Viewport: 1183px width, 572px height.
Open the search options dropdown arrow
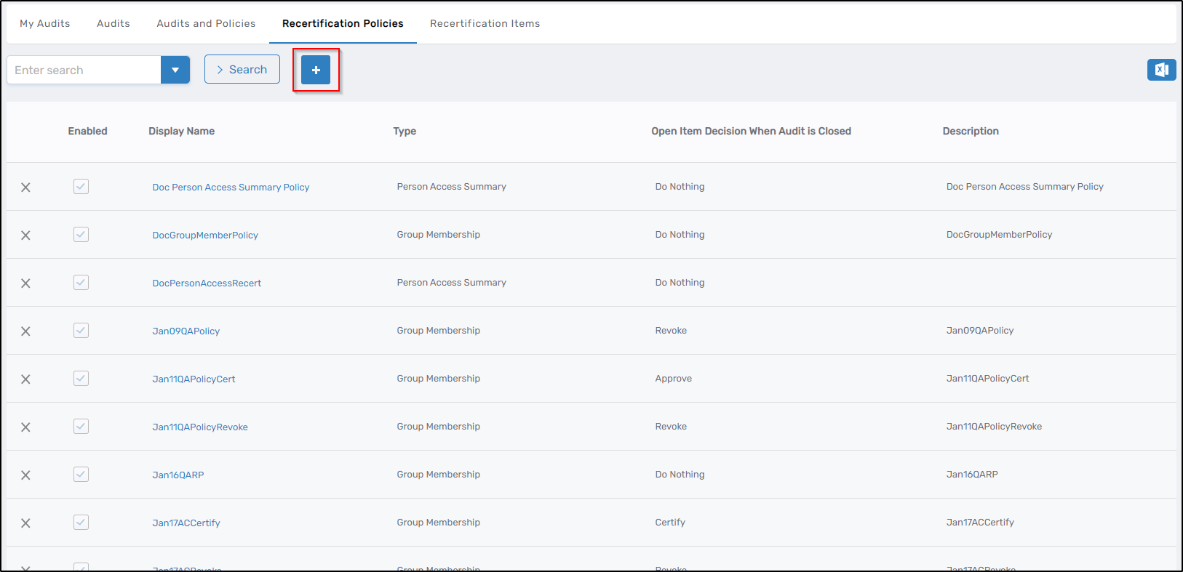tap(175, 70)
